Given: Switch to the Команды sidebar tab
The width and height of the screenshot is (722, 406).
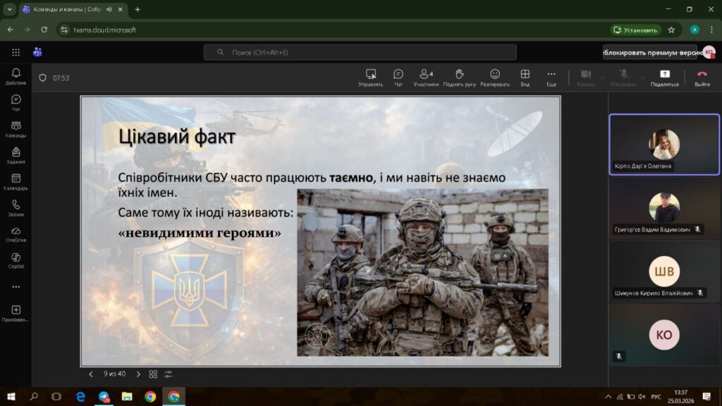Looking at the screenshot, I should click(x=16, y=129).
